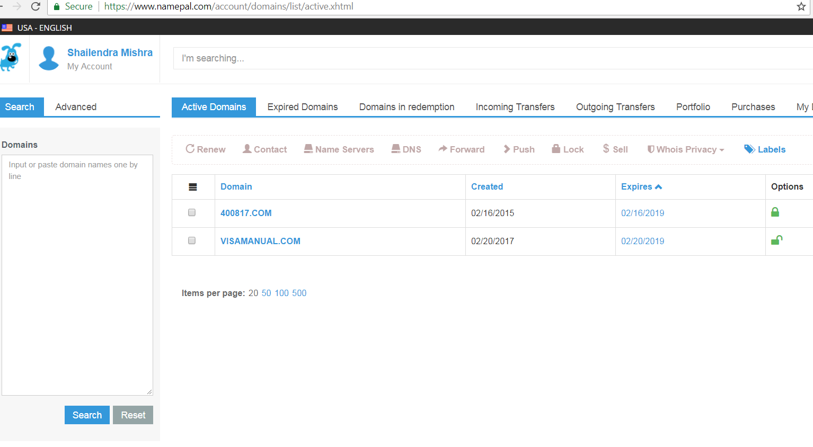This screenshot has height=447, width=813.
Task: Click the Lock toolbar button
Action: [568, 149]
